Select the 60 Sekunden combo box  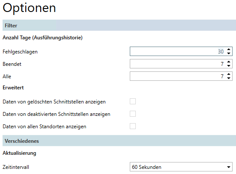click(x=181, y=167)
